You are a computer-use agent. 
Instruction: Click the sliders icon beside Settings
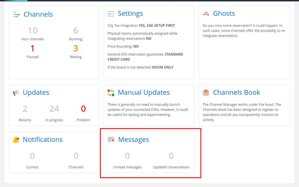[111, 14]
